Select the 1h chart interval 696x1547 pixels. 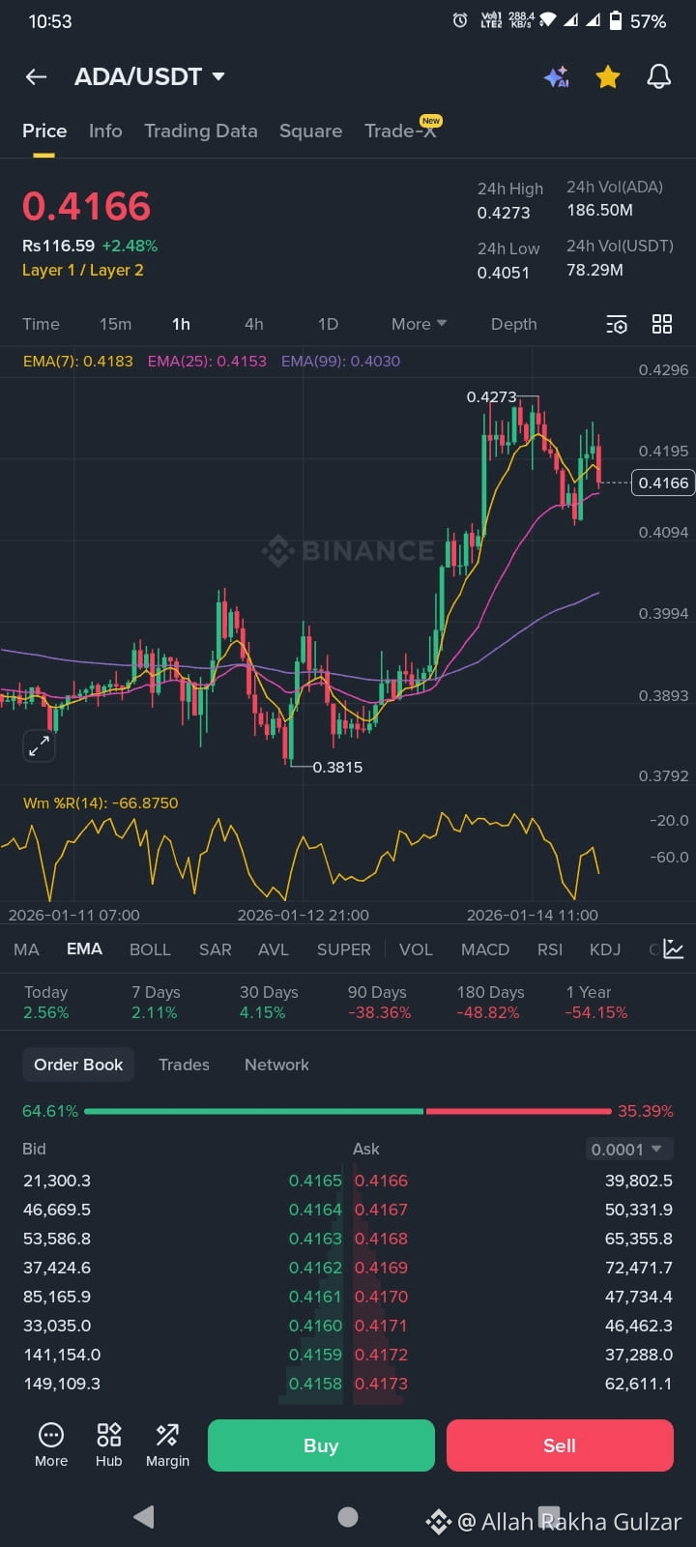coord(181,324)
